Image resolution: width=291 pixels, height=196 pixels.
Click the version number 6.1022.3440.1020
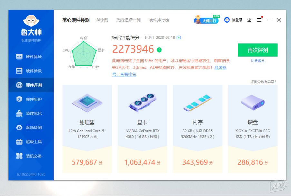31,174
